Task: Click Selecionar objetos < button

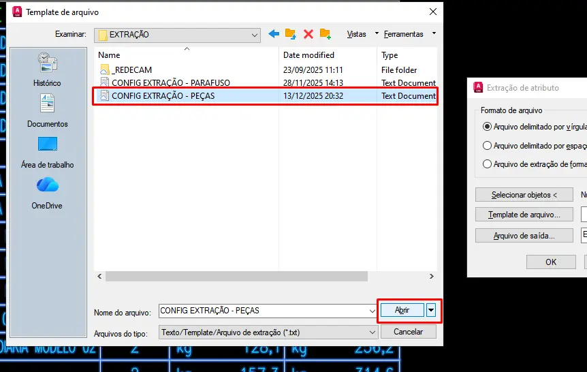Action: point(524,195)
